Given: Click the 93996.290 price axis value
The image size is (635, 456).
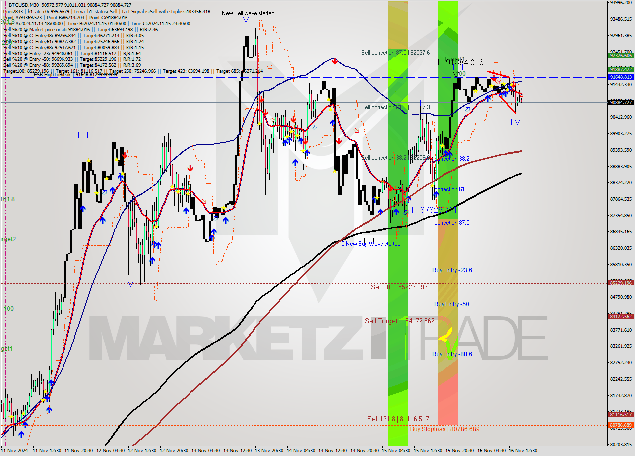Looking at the screenshot, I should click(x=621, y=2).
